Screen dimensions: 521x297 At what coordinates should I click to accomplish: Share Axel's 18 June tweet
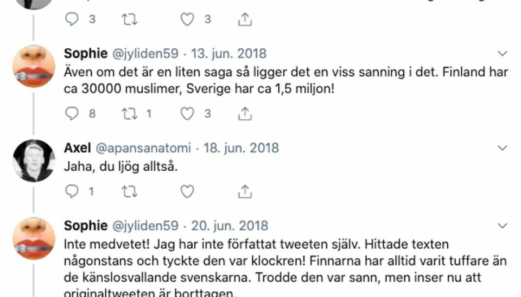[245, 191]
